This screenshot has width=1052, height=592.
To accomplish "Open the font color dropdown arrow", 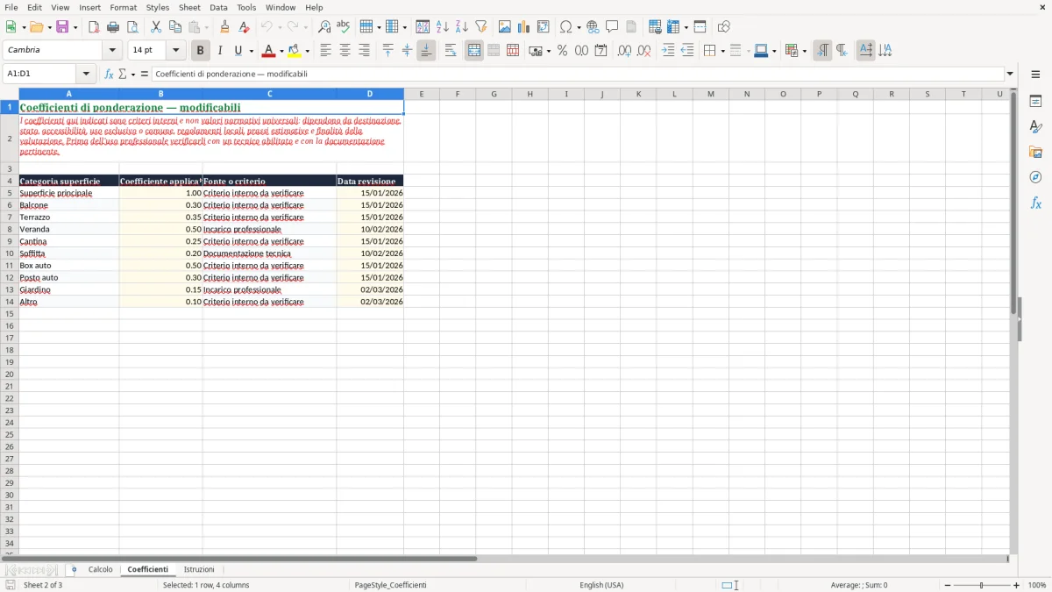I will pyautogui.click(x=281, y=51).
